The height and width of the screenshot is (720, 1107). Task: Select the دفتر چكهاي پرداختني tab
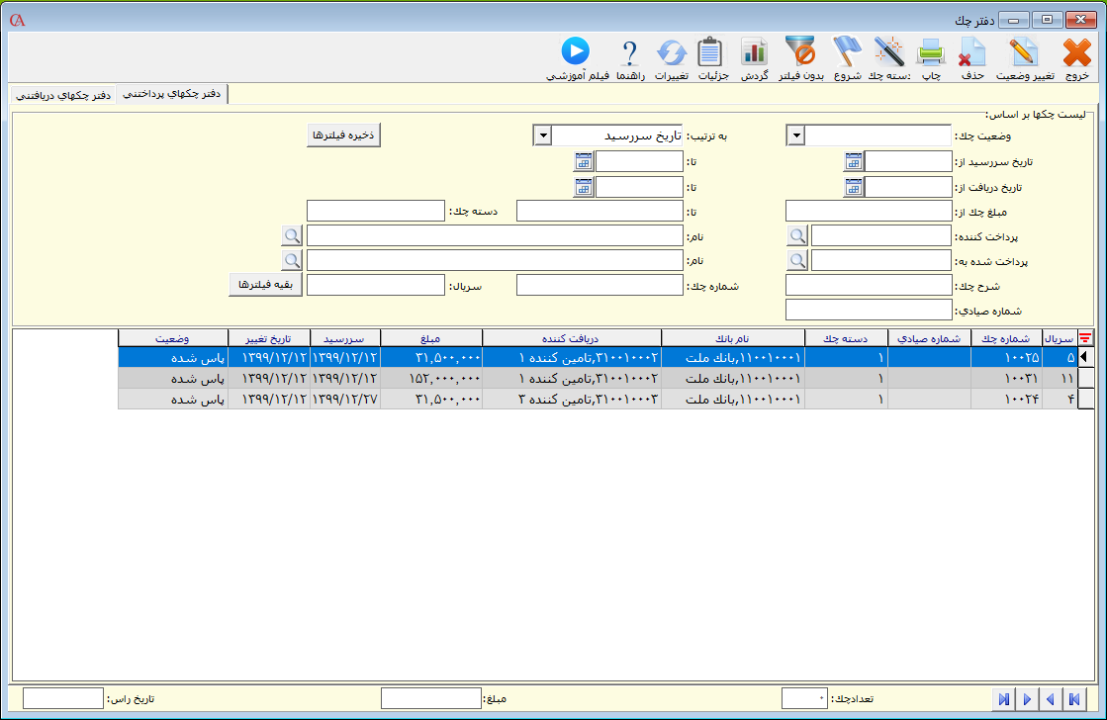[171, 93]
